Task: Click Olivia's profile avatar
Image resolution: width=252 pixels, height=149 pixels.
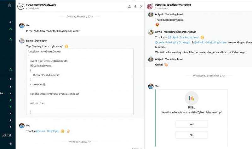Action: coord(151,32)
